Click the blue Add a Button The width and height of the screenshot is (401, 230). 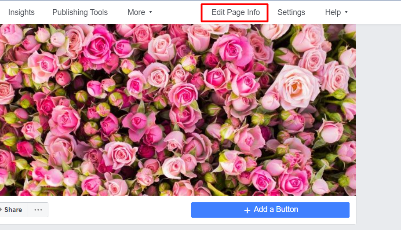[x=270, y=210]
